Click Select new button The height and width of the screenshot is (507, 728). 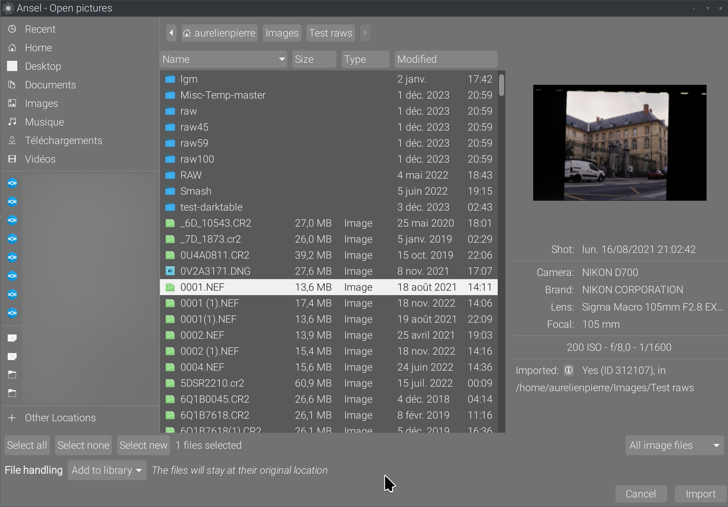[x=144, y=445]
